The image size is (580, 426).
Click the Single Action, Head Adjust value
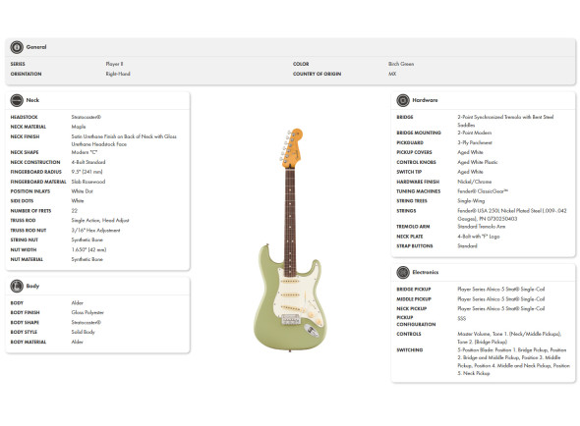point(100,221)
